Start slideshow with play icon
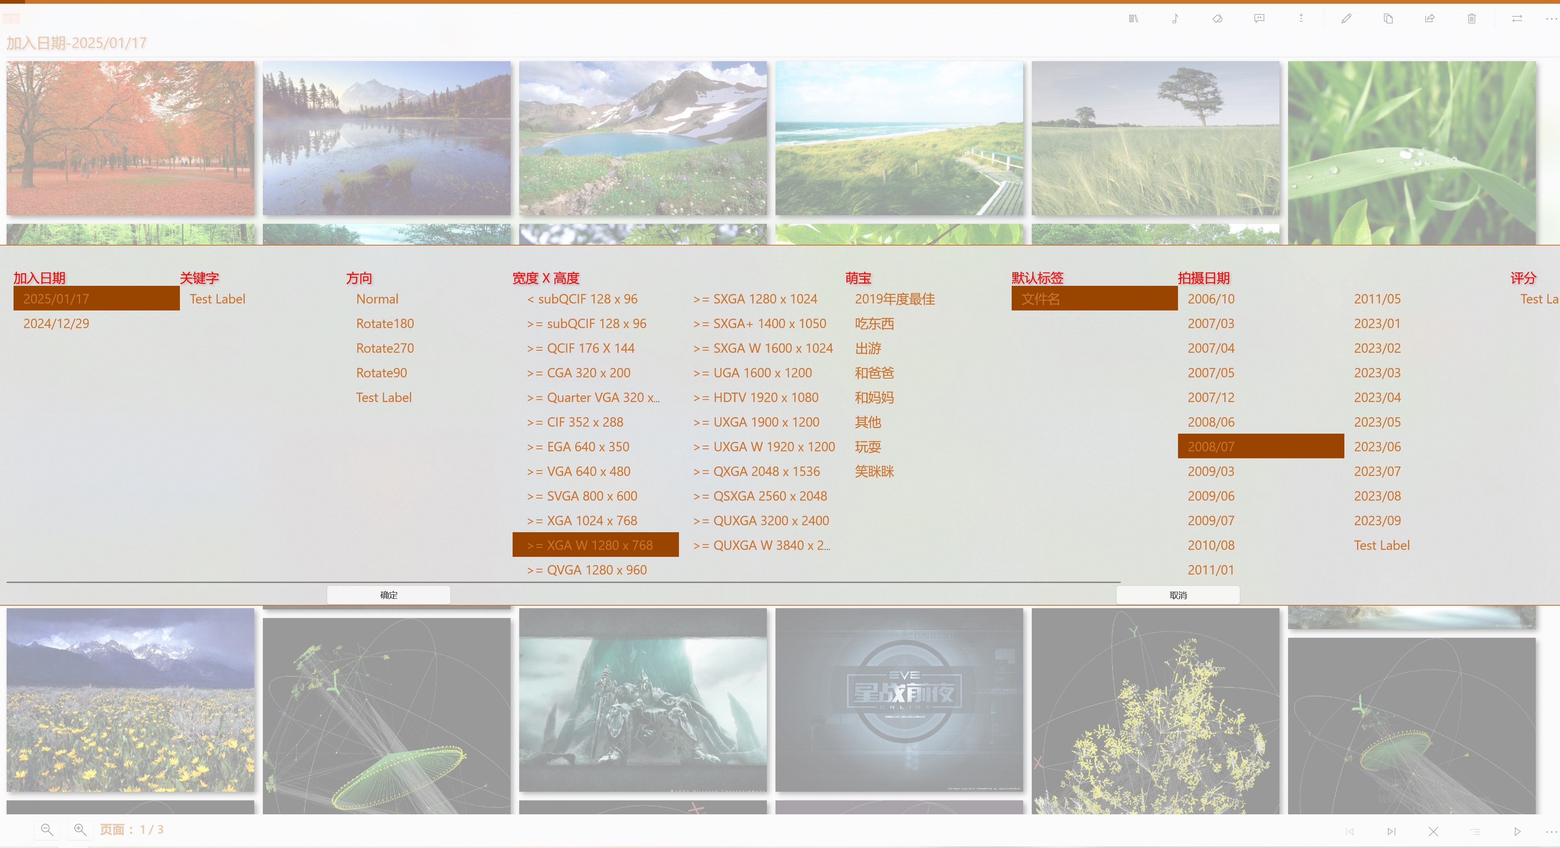Screen dimensions: 1560x848 coord(1517,832)
